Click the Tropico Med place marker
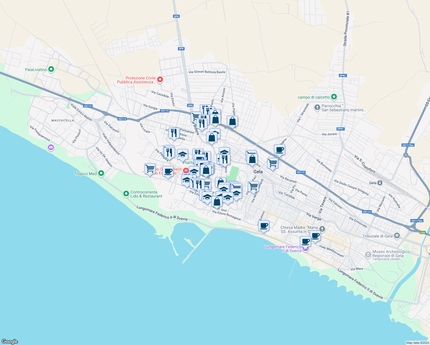 [x=101, y=173]
